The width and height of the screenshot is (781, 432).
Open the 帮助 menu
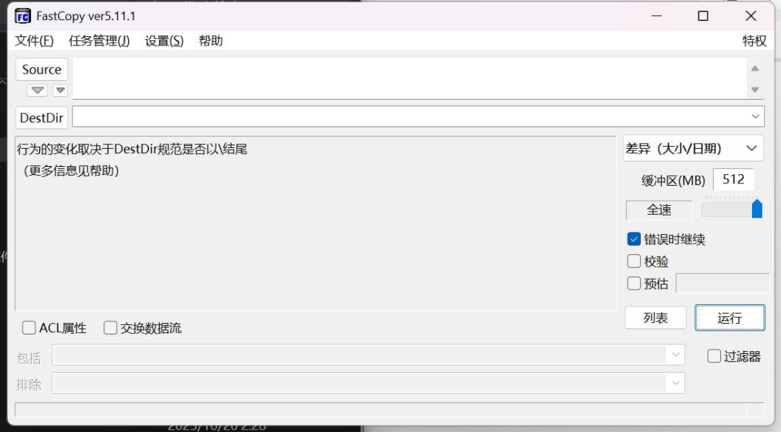pyautogui.click(x=210, y=40)
